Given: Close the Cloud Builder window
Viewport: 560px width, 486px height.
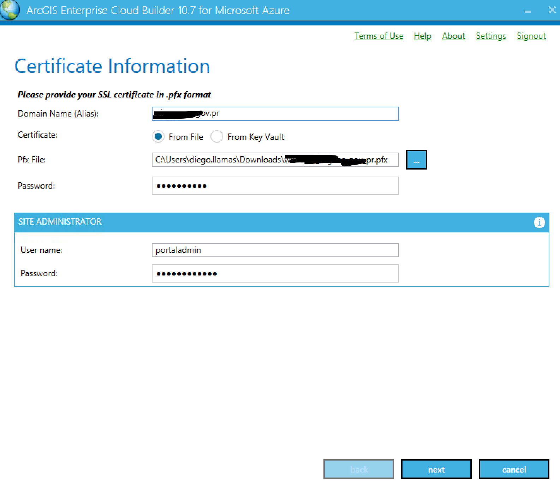Looking at the screenshot, I should (x=552, y=10).
